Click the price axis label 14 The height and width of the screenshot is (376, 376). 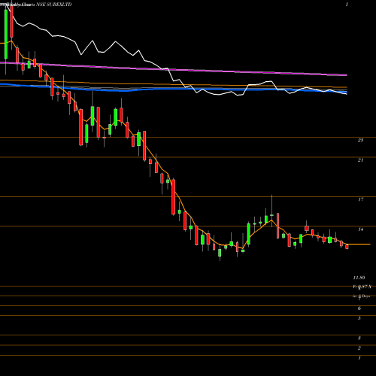pos(361,229)
